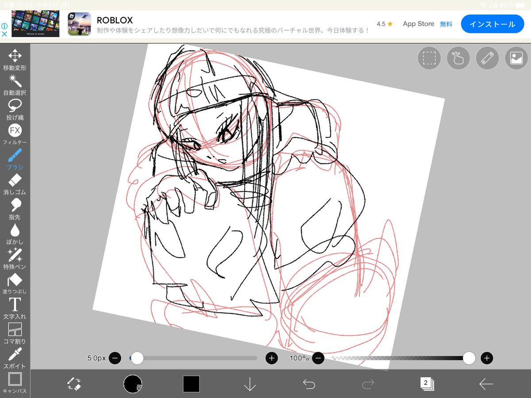Select the Frame Divider (コマ割り) tool
The width and height of the screenshot is (531, 398).
pos(15,333)
